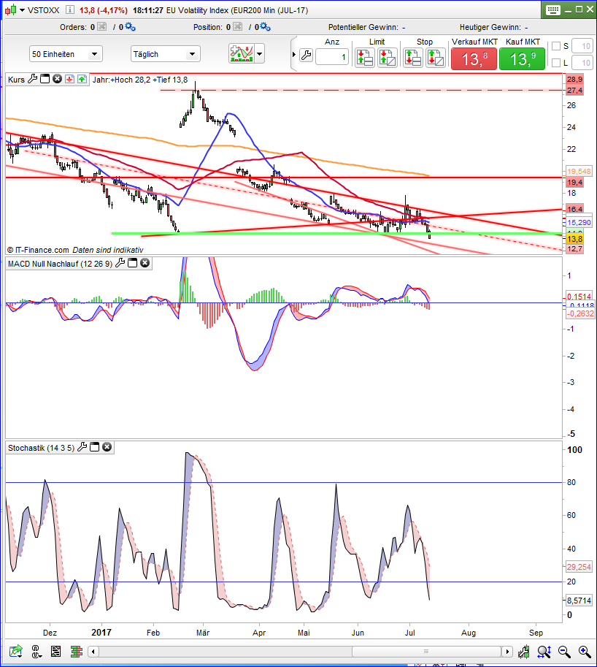Click the 8,5714 Stochastik value label
The image size is (597, 667).
(x=579, y=601)
